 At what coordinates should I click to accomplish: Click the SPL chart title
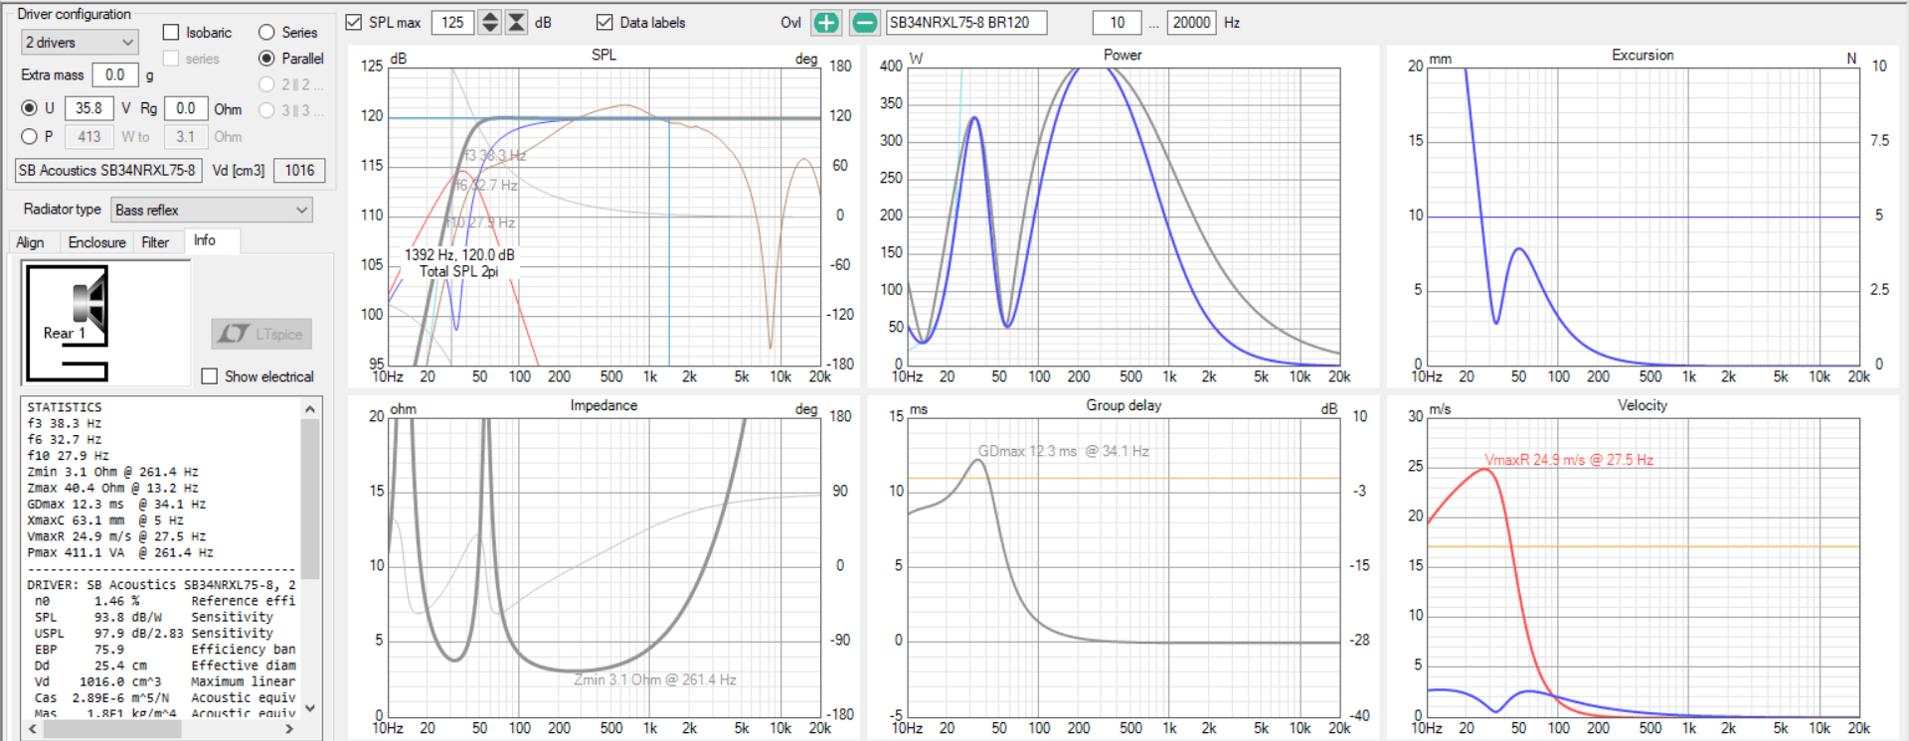[604, 55]
